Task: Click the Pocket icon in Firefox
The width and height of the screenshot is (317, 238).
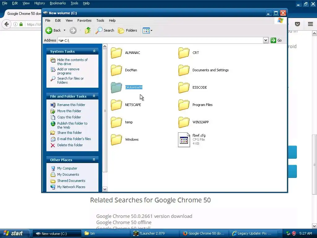Action: click(x=297, y=24)
